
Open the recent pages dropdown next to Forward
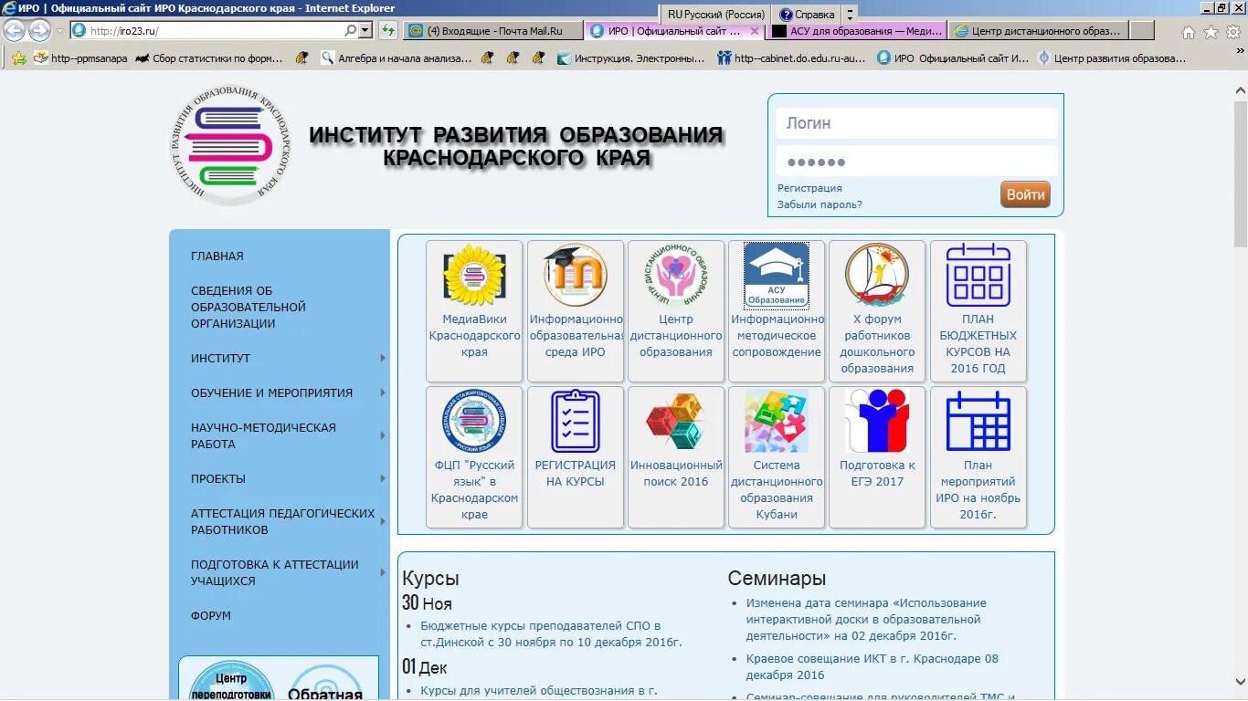(x=60, y=31)
